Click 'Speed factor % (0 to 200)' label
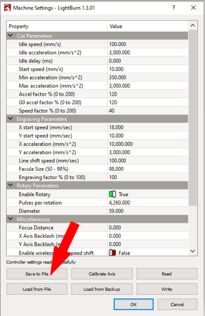The width and height of the screenshot is (205, 316). tap(47, 111)
